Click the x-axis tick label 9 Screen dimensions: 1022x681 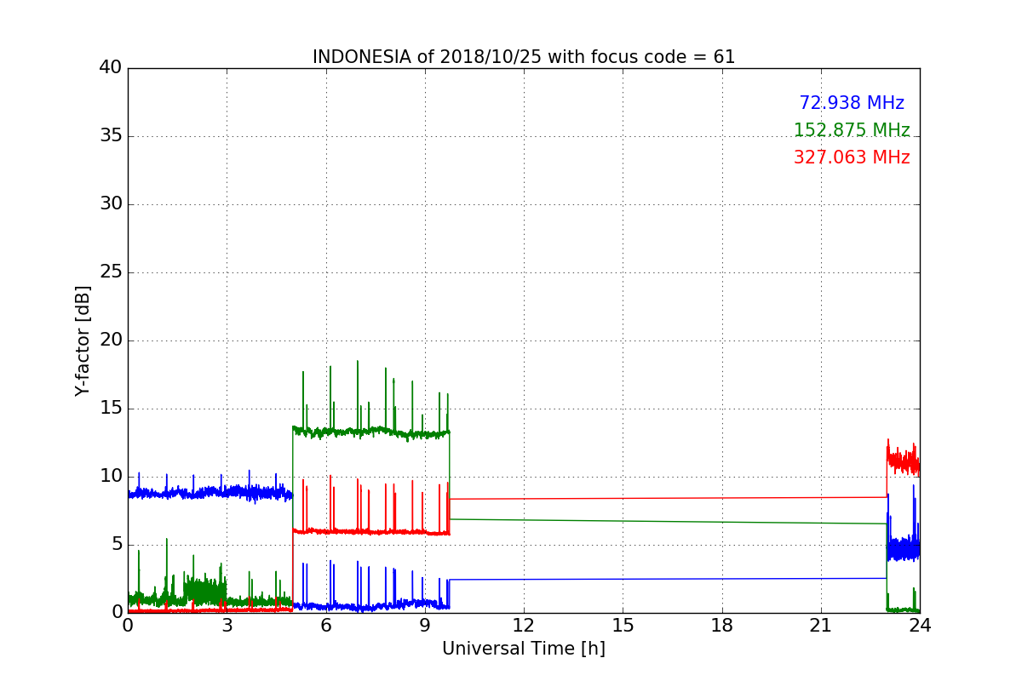(x=425, y=626)
